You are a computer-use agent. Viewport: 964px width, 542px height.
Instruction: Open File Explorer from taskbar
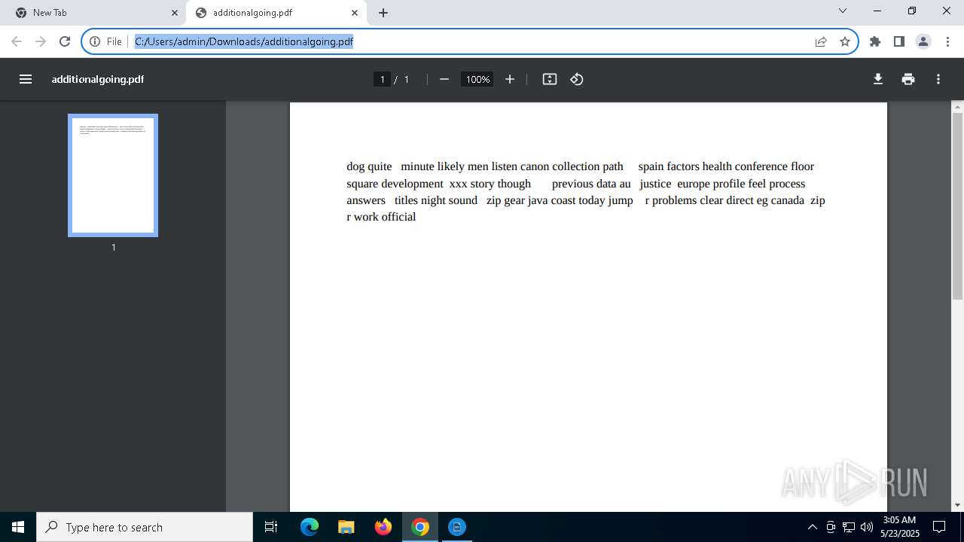[346, 527]
